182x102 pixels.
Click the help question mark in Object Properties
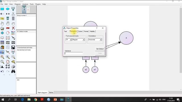[97, 28]
